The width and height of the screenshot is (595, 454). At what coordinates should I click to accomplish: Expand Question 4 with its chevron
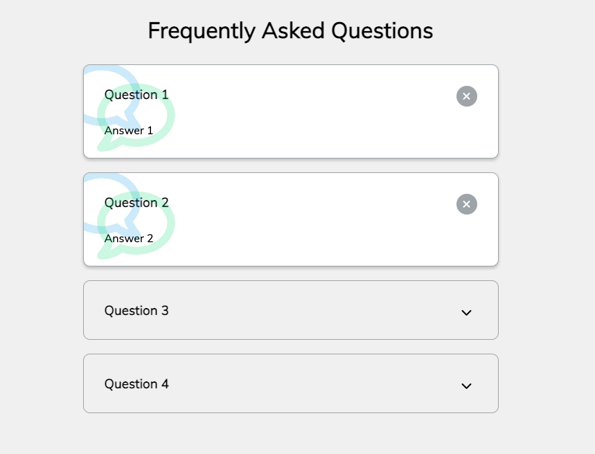coord(465,385)
